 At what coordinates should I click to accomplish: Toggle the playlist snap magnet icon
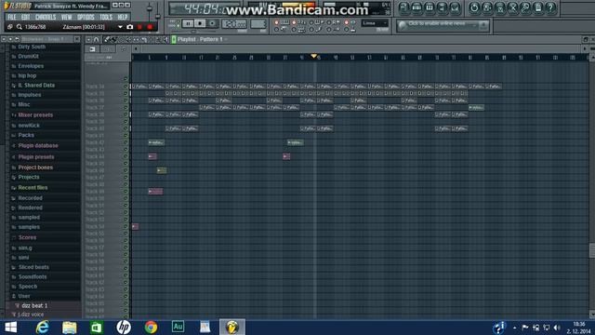pyautogui.click(x=97, y=39)
